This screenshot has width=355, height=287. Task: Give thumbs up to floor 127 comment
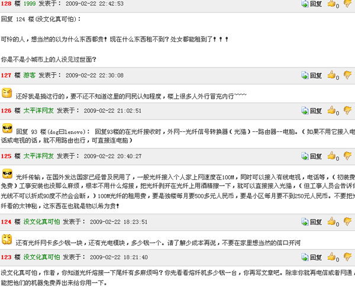pos(331,75)
